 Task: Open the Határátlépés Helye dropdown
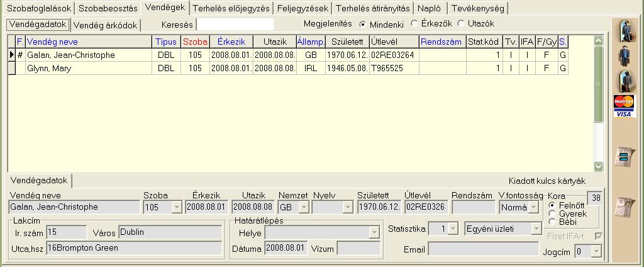[x=374, y=233]
